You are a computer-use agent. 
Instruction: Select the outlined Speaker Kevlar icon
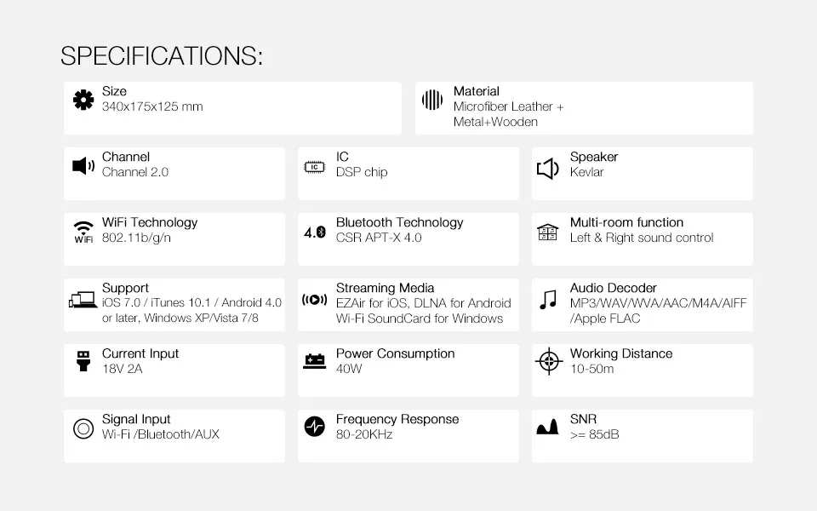tap(547, 169)
